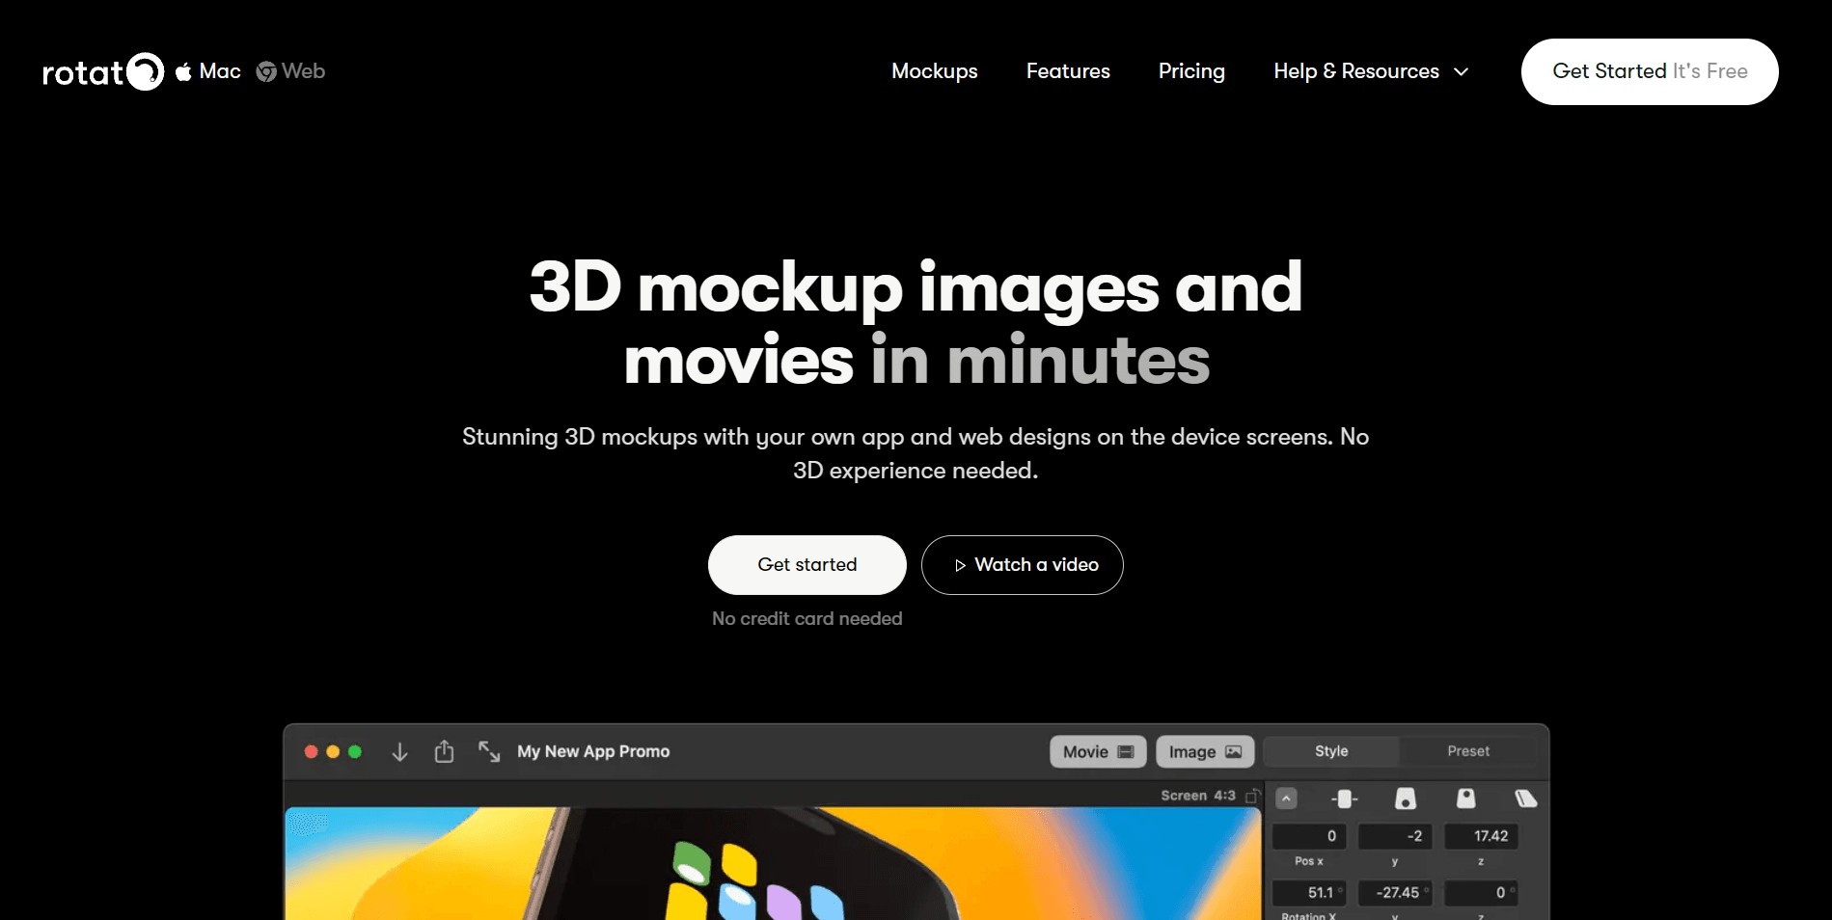1832x920 pixels.
Task: Switch to the Style tab
Action: (x=1330, y=751)
